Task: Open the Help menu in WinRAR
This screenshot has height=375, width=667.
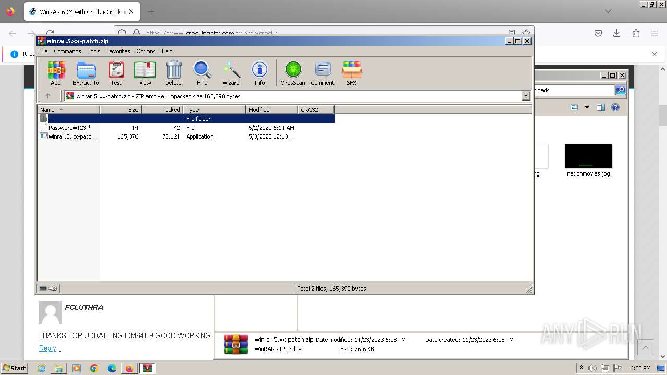Action: (167, 51)
